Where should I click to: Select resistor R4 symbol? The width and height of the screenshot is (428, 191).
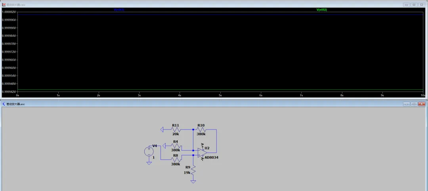pos(176,145)
